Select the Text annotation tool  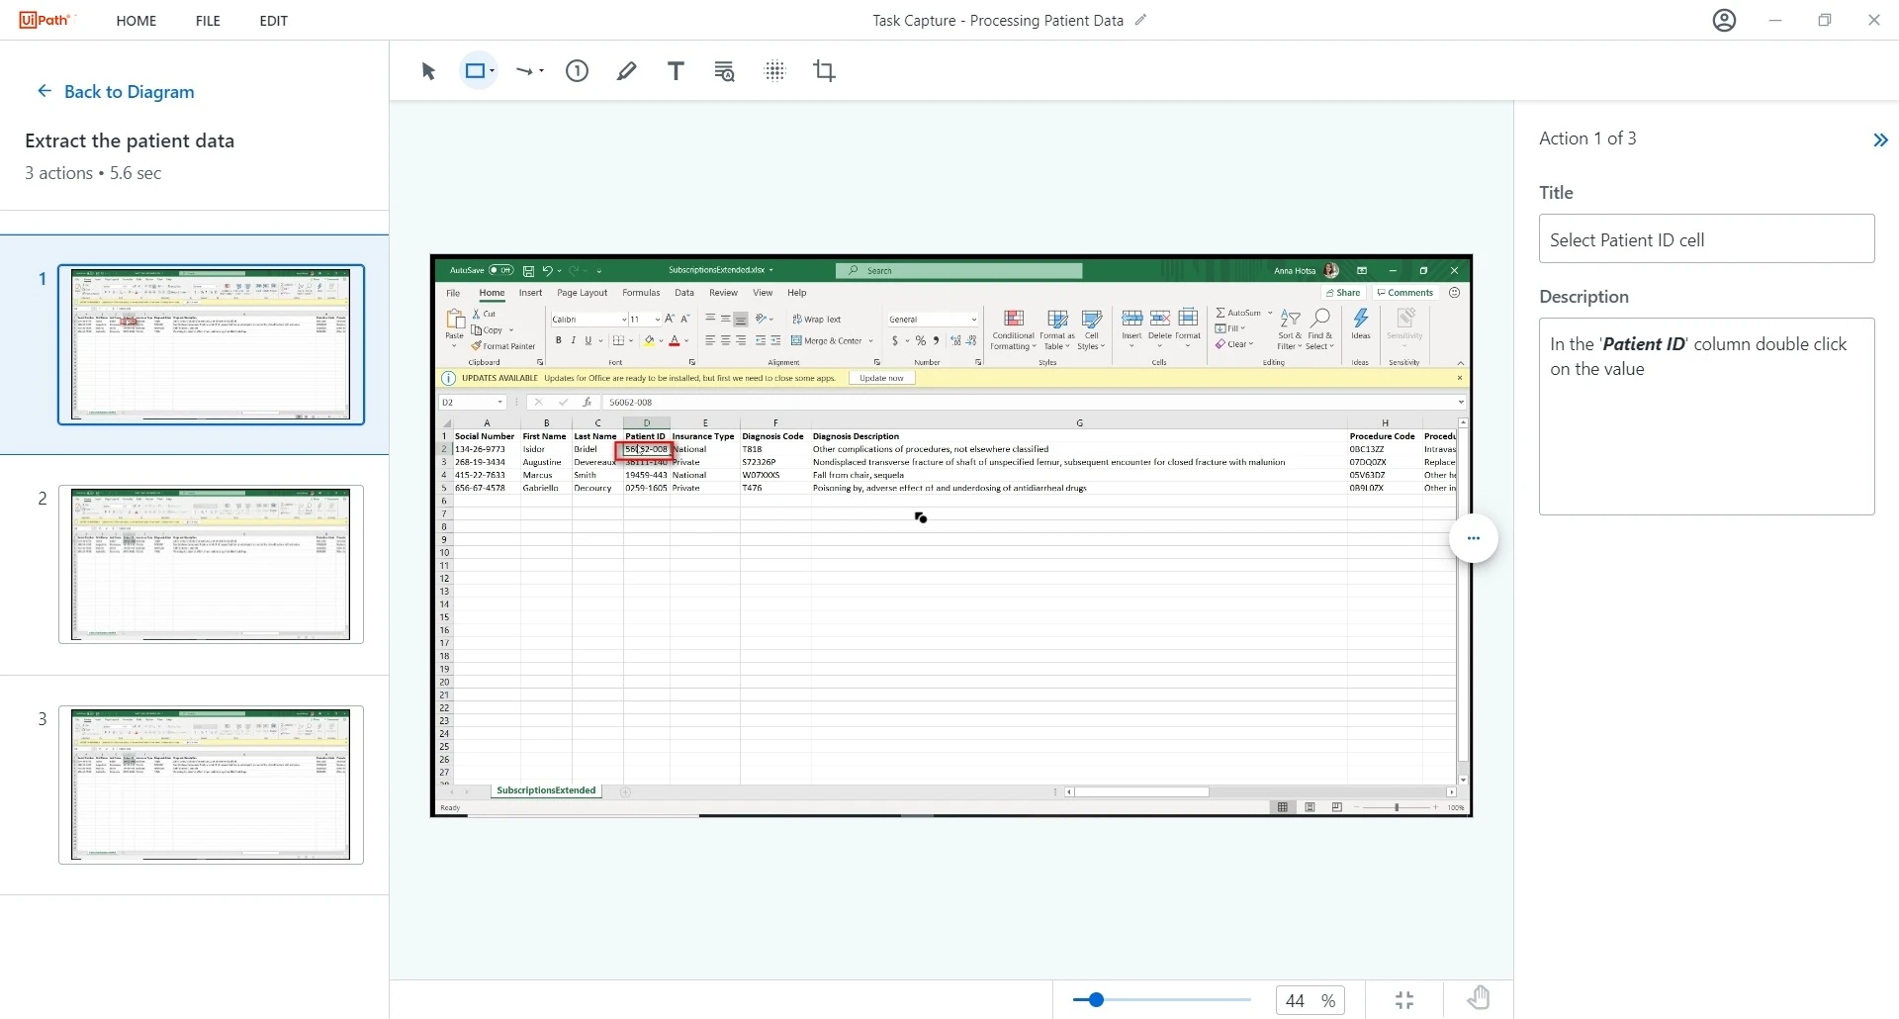coord(676,71)
